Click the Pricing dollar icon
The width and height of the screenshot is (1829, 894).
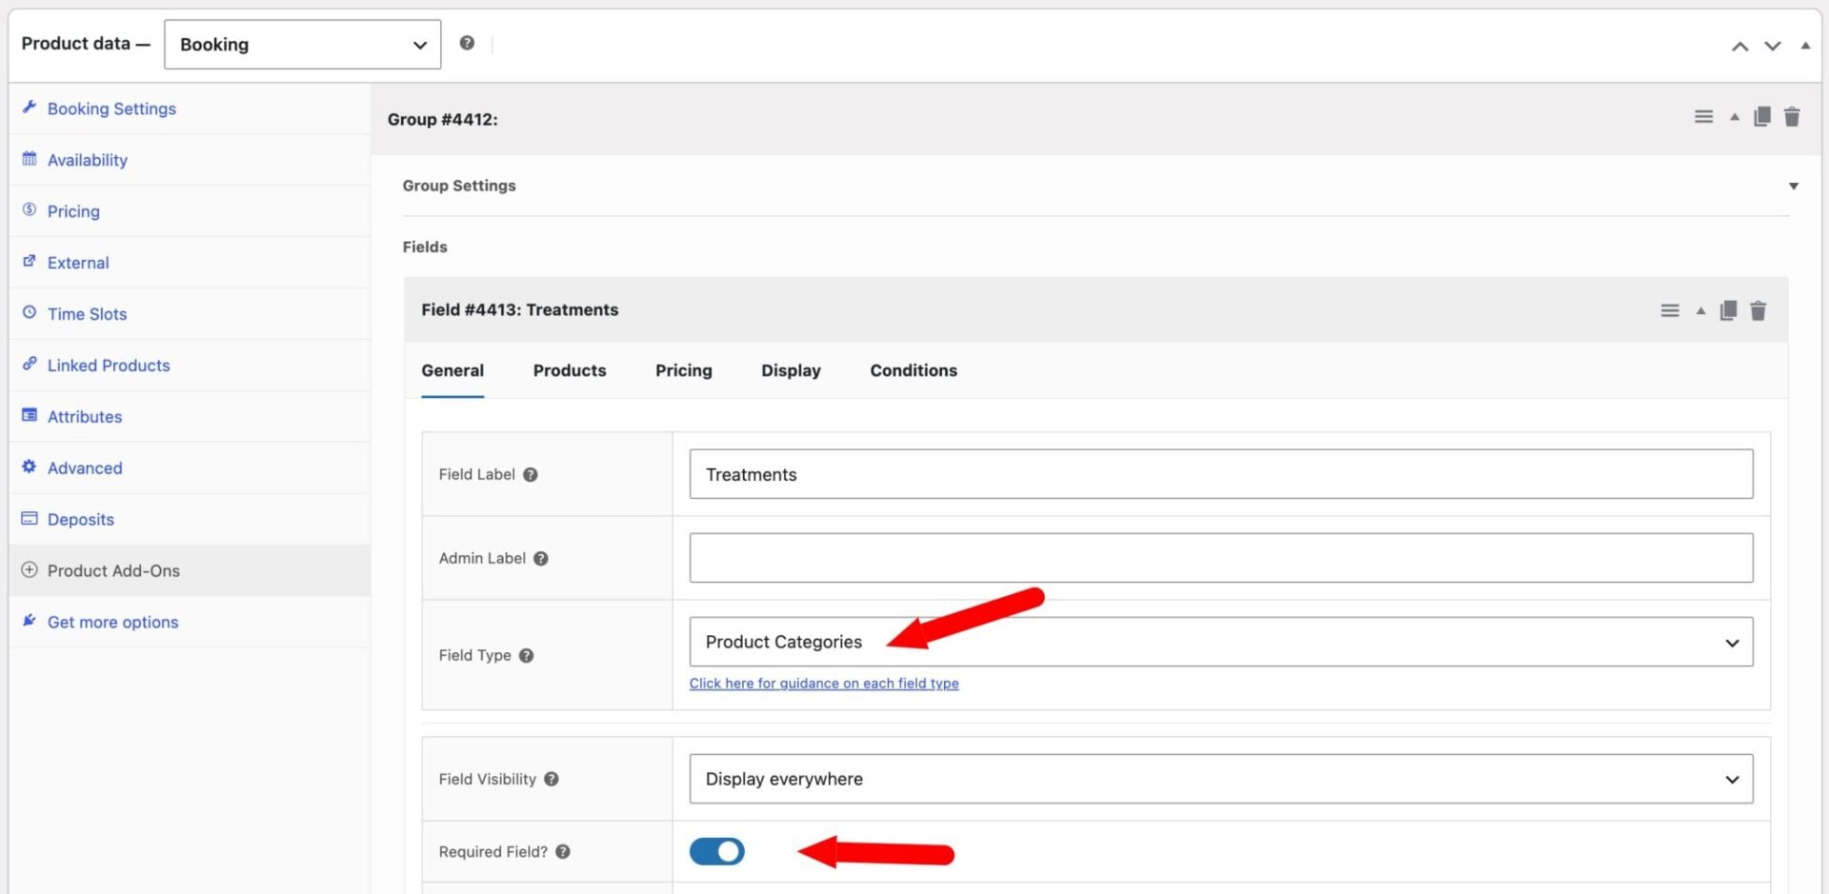coord(30,210)
